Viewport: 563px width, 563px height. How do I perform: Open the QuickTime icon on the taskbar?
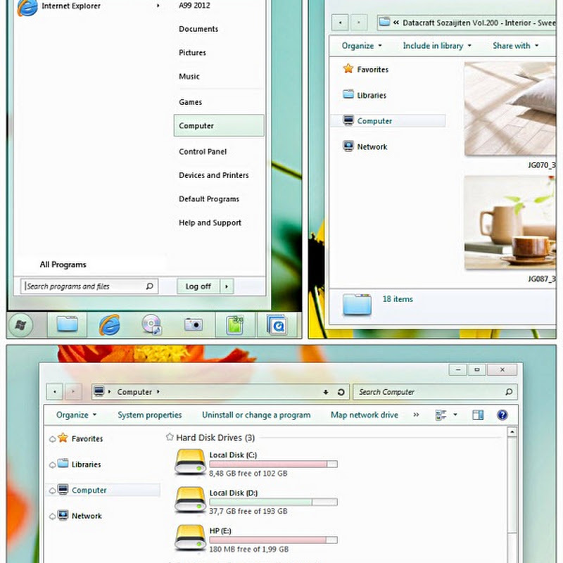coord(277,324)
